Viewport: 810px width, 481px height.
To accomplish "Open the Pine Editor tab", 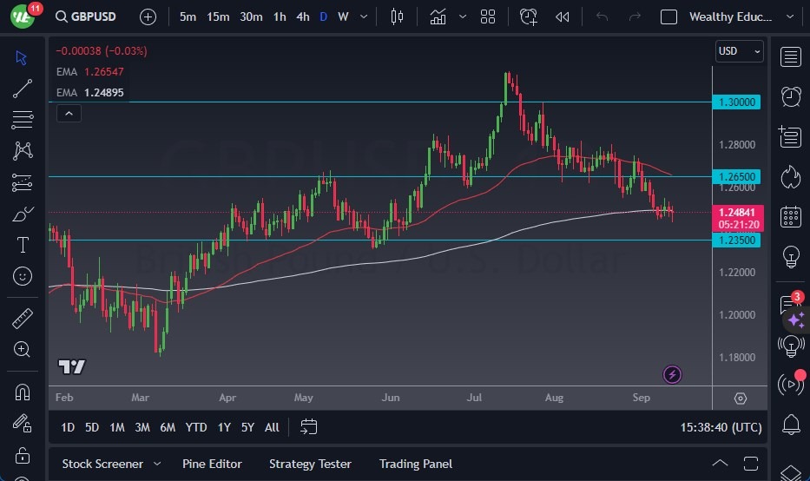I will 212,464.
